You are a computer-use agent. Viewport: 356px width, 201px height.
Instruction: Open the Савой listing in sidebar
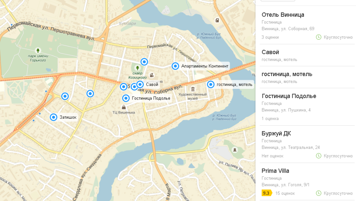pyautogui.click(x=307, y=55)
